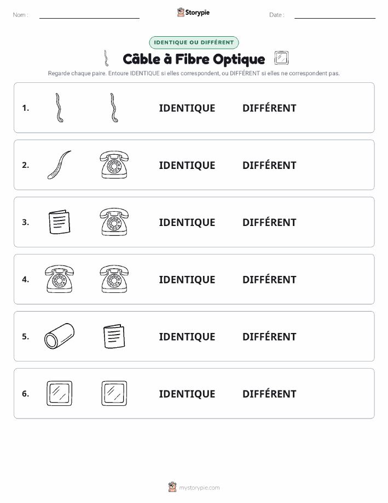Click the left glass pane in row 6

click(59, 393)
